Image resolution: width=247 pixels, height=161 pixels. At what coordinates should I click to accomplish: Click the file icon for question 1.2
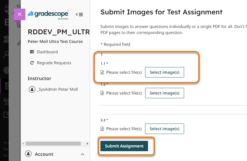[x=102, y=93]
